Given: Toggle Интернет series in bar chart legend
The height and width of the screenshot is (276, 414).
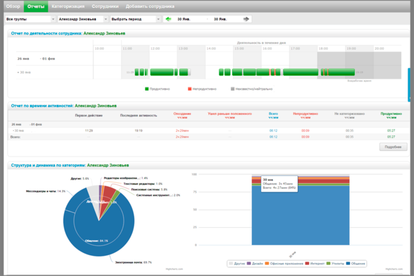Looking at the screenshot, I should (x=315, y=263).
